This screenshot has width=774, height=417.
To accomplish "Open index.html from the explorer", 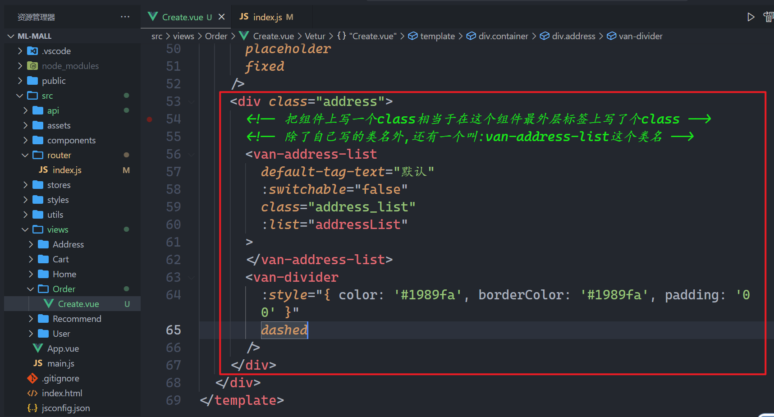I will (x=72, y=393).
